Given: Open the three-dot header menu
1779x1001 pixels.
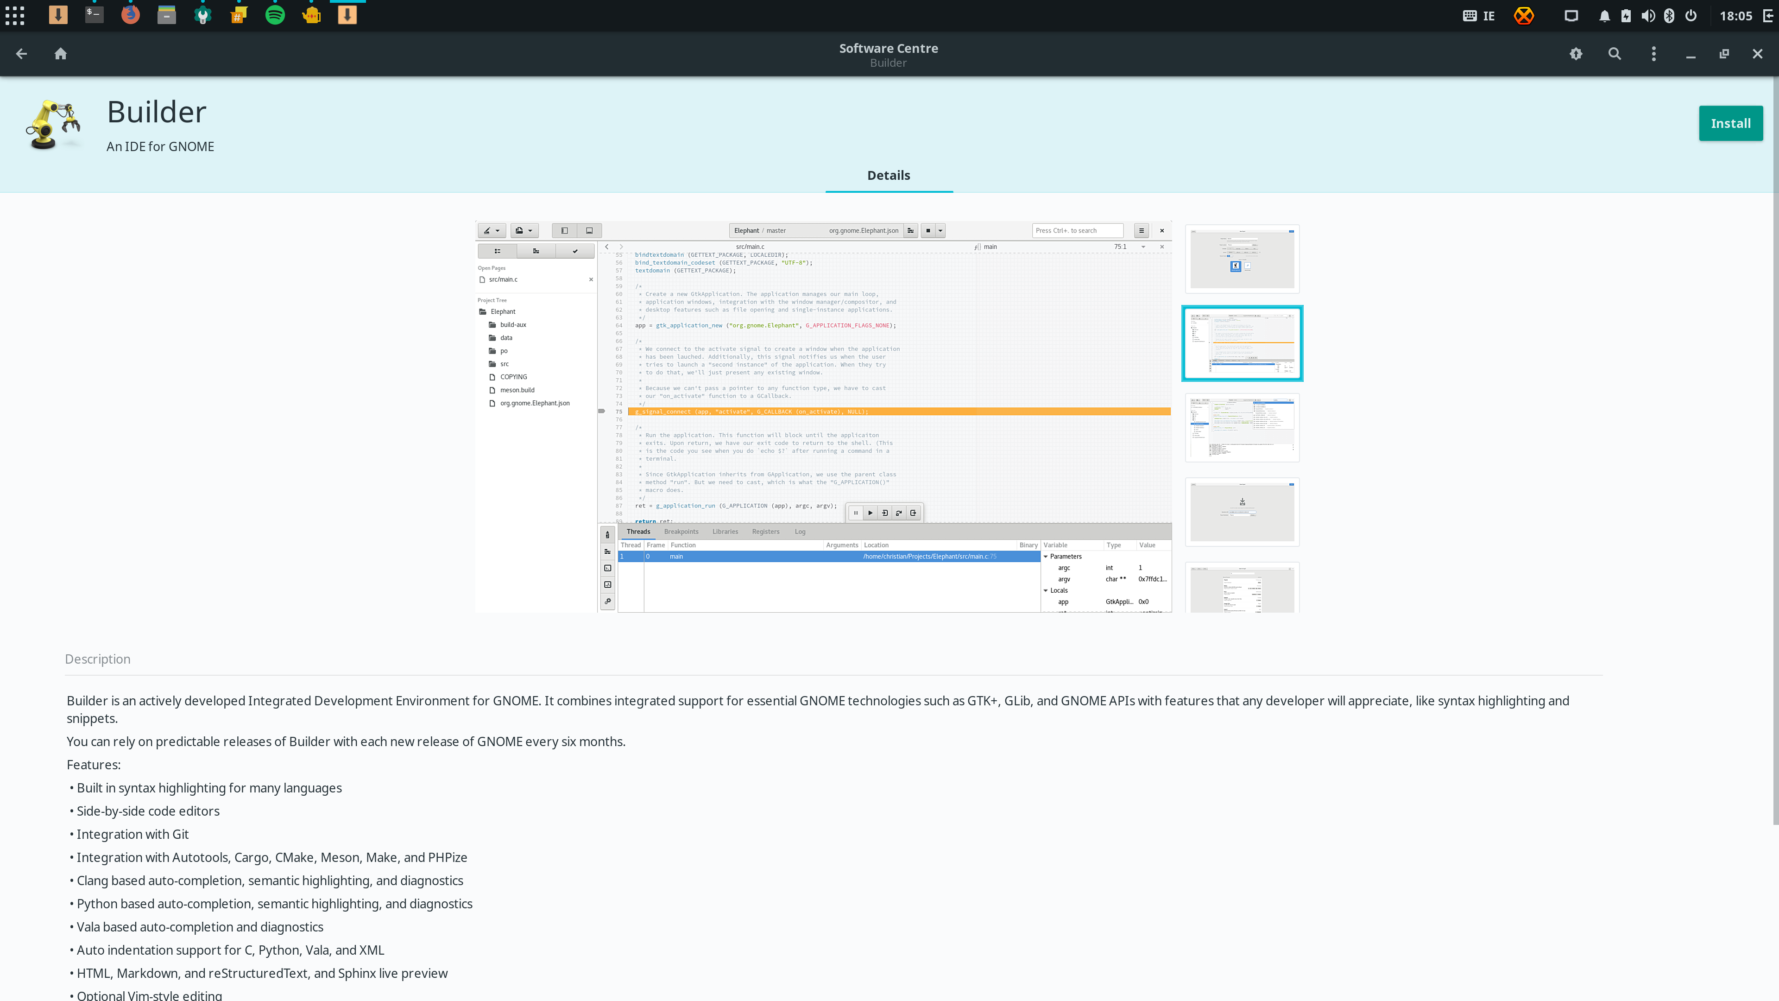Looking at the screenshot, I should pos(1653,54).
